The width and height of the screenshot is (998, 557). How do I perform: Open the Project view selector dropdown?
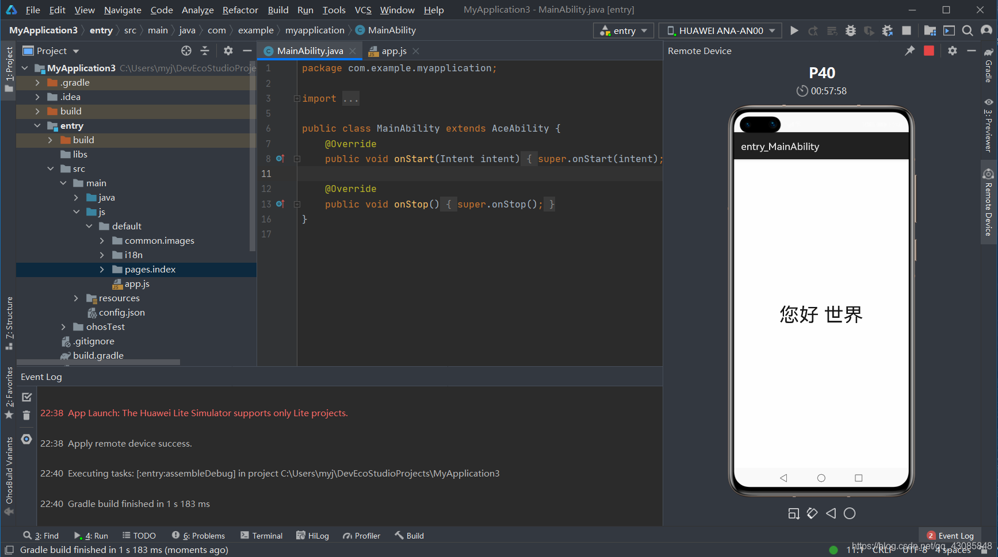(51, 51)
